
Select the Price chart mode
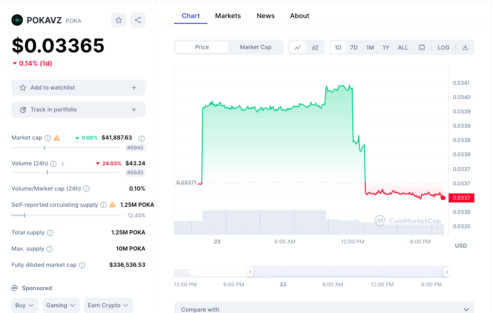click(202, 47)
